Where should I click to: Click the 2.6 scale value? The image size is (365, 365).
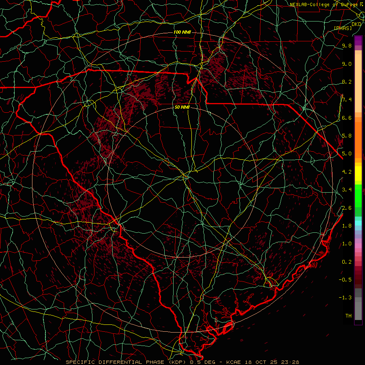pos(347,208)
